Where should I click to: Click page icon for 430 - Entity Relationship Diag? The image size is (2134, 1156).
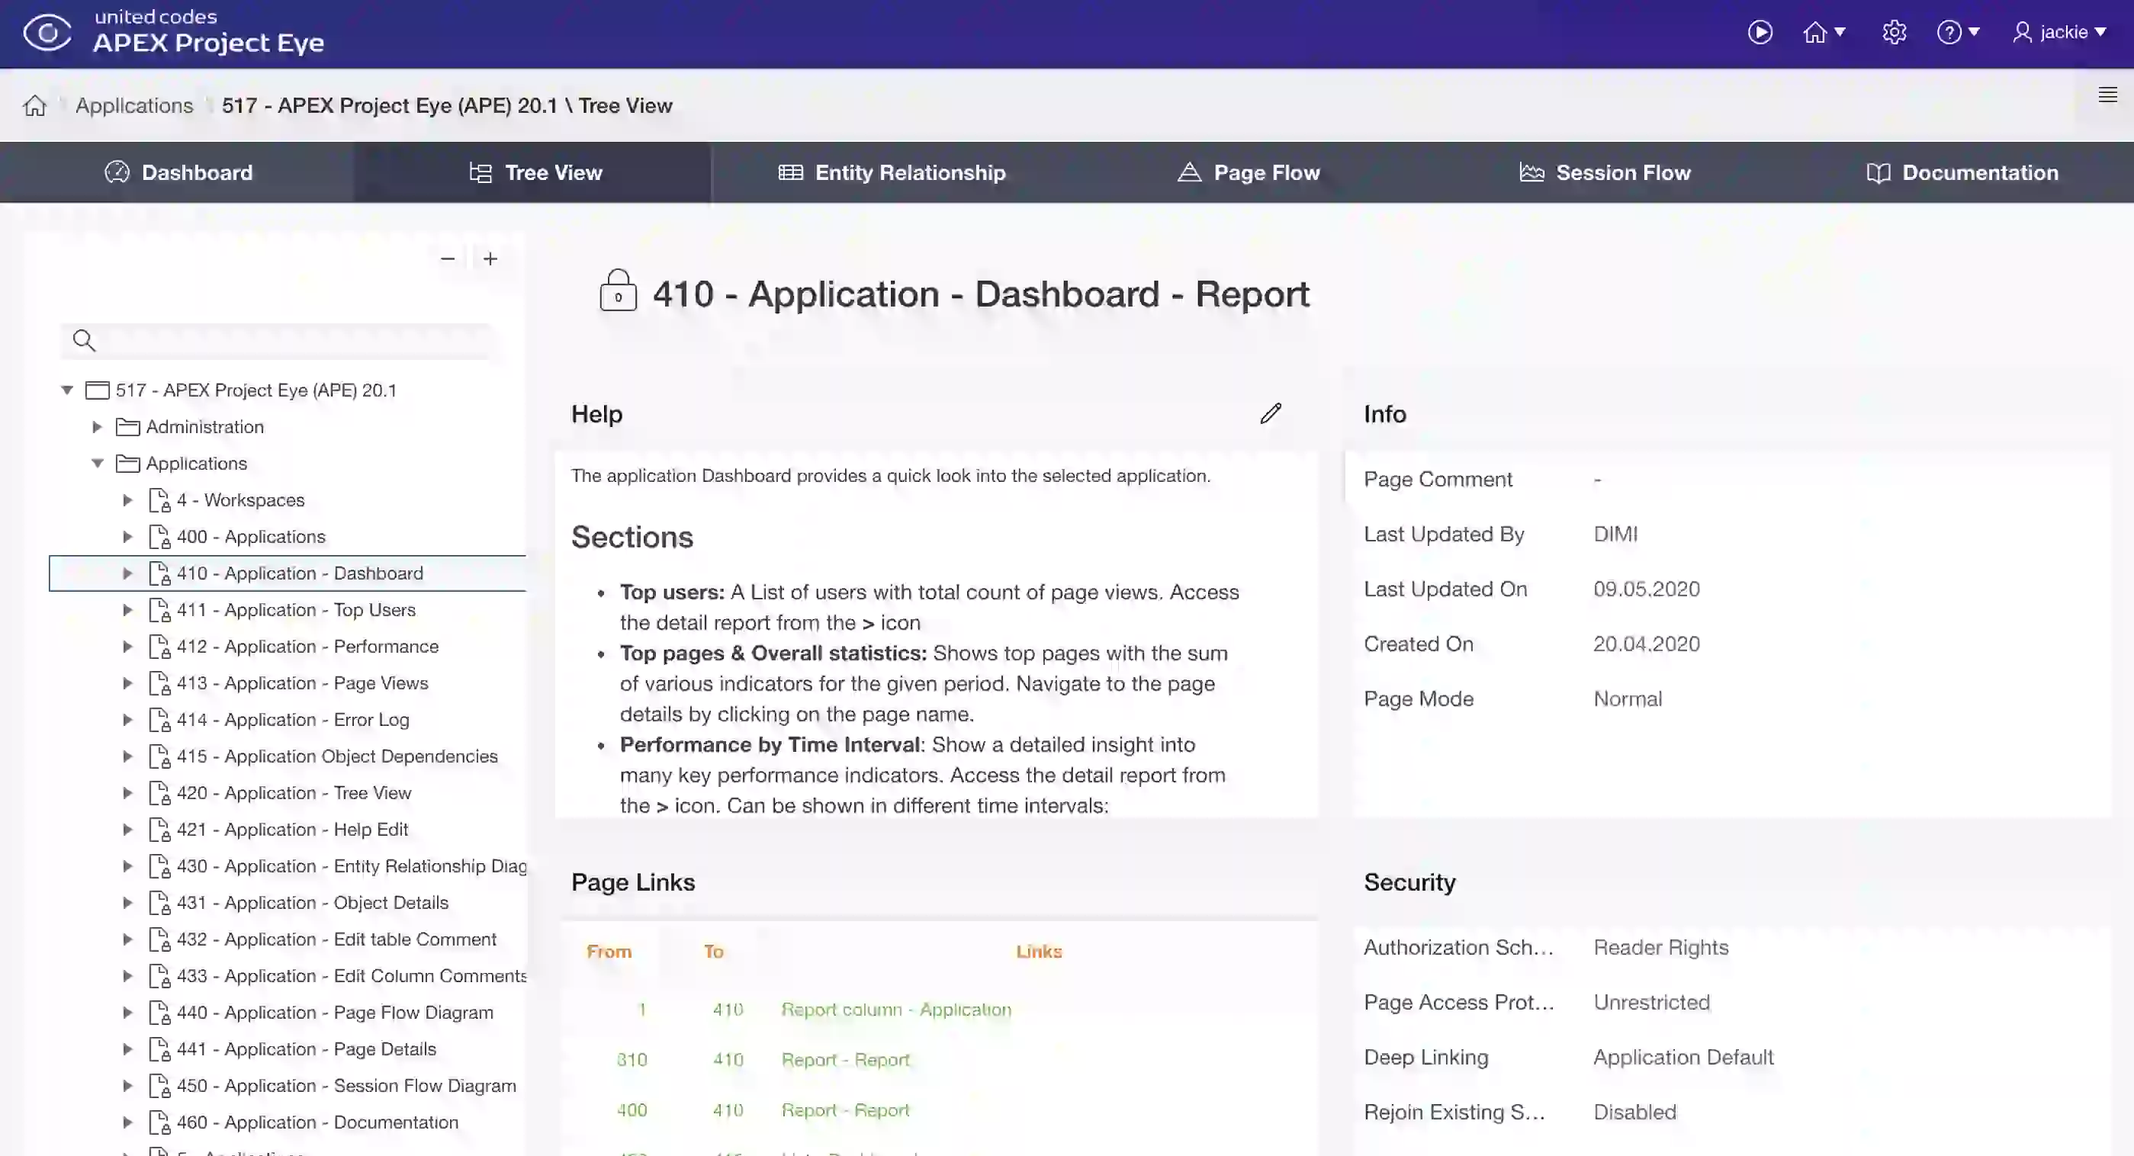pos(159,866)
